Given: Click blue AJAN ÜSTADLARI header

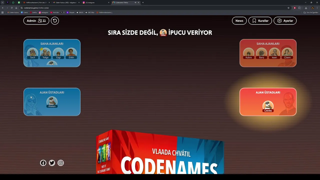Looking at the screenshot, I should 52,92.
